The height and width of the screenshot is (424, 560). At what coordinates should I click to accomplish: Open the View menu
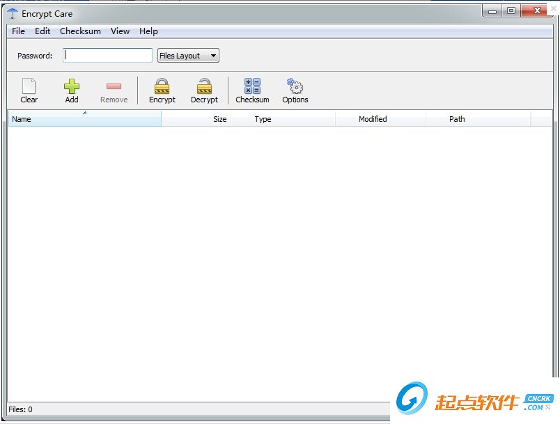click(120, 31)
